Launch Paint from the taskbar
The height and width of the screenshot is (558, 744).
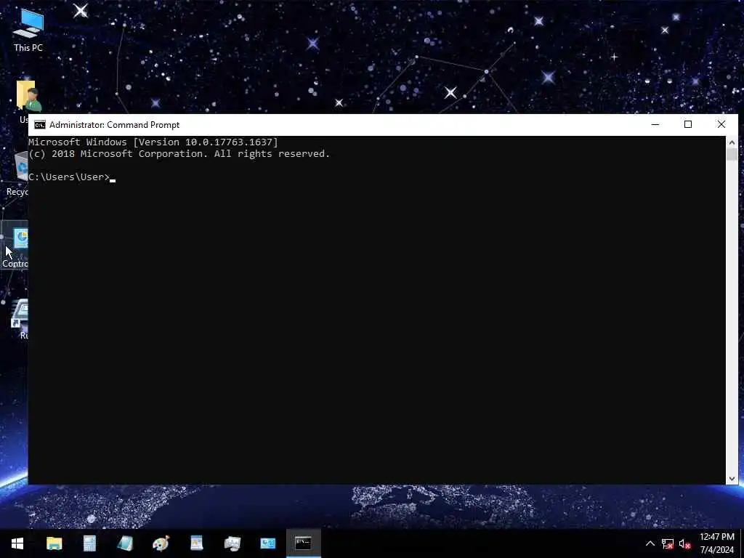[x=161, y=543]
